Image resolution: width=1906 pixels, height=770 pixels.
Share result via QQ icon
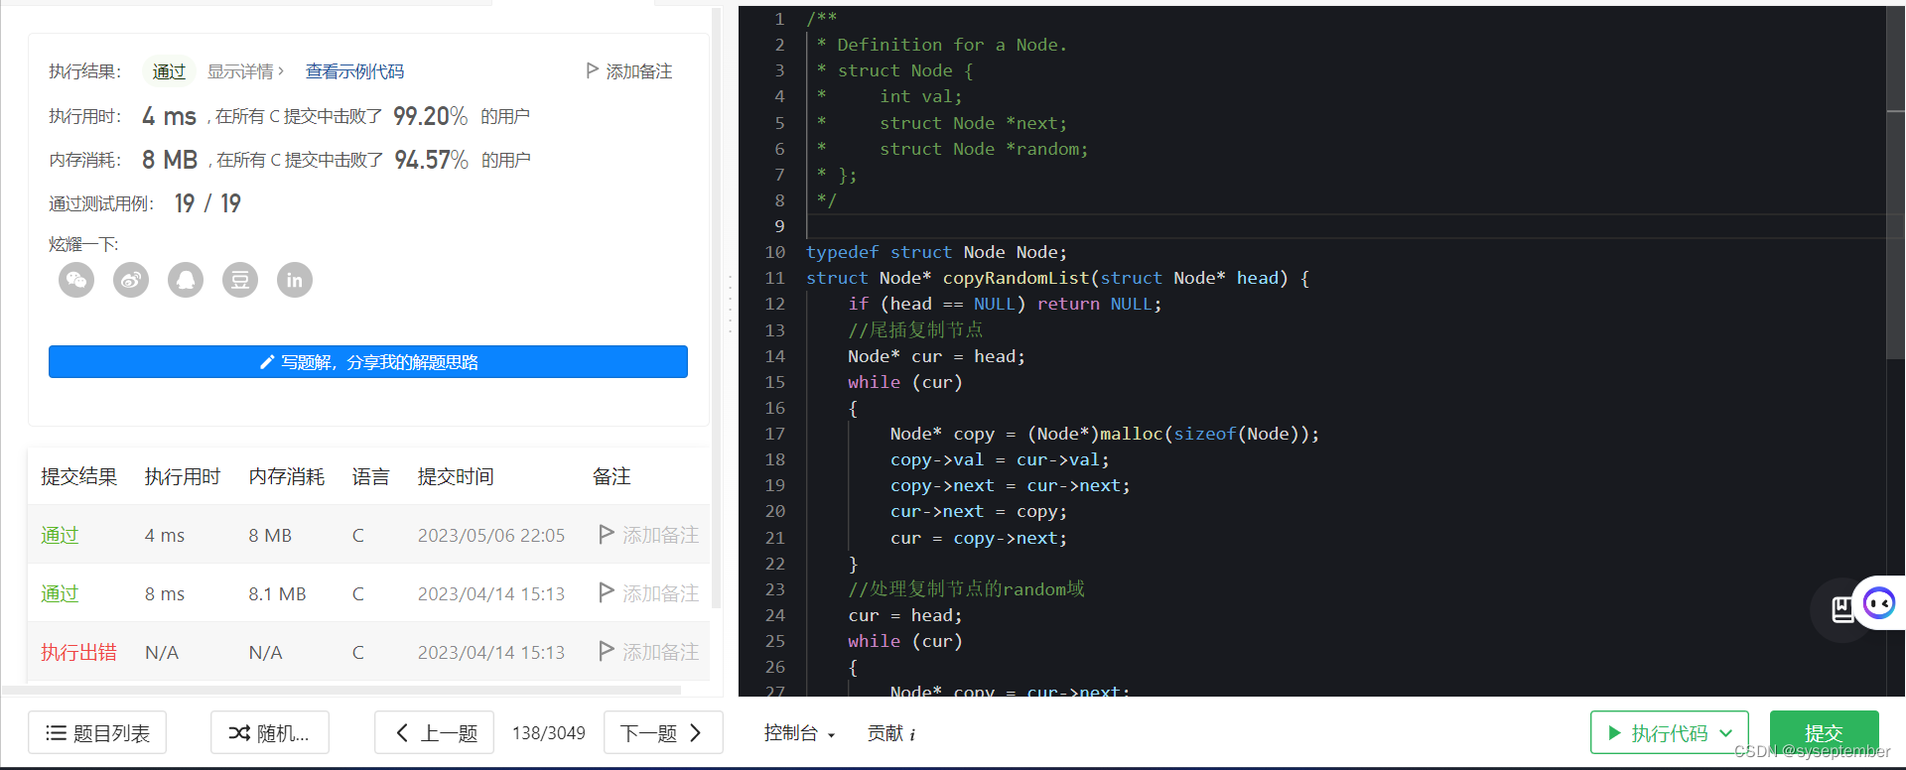186,280
